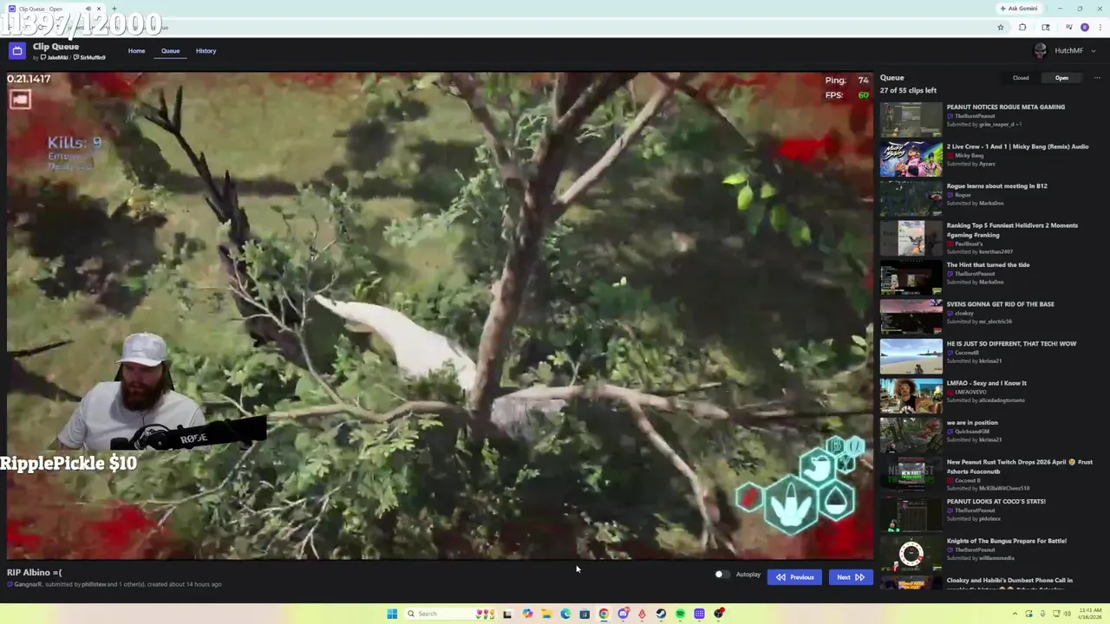Open Discord from the taskbar

point(624,614)
